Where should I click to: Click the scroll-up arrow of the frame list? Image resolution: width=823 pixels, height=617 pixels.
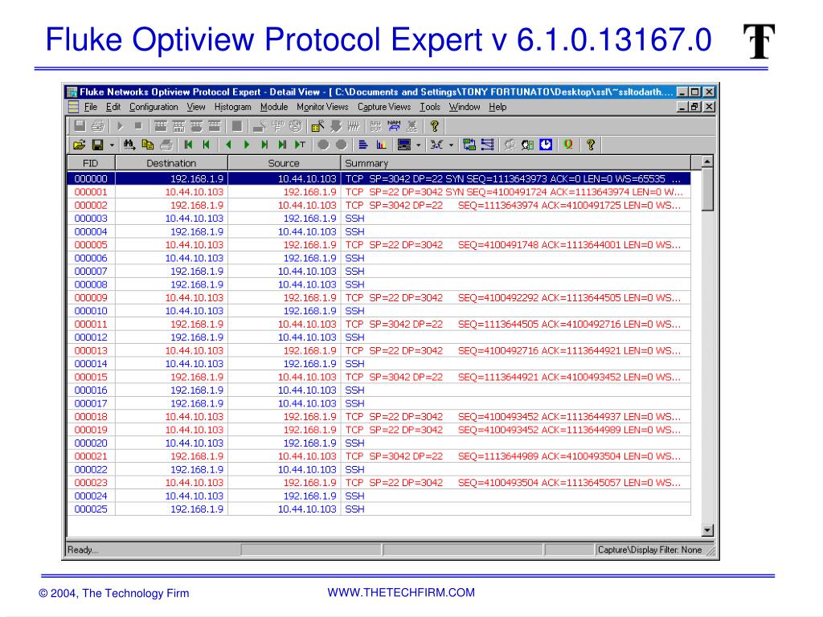click(x=707, y=161)
